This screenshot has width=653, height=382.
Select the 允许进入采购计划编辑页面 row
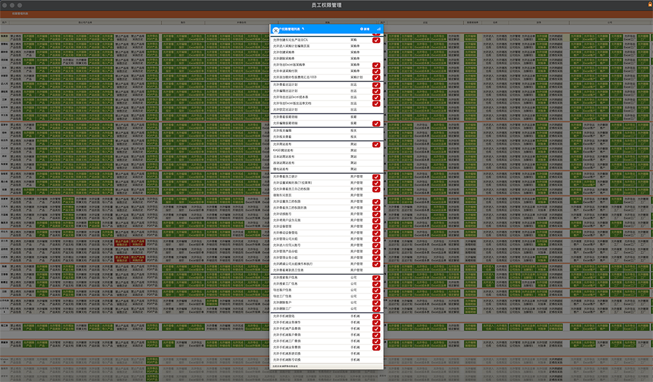pyautogui.click(x=326, y=46)
